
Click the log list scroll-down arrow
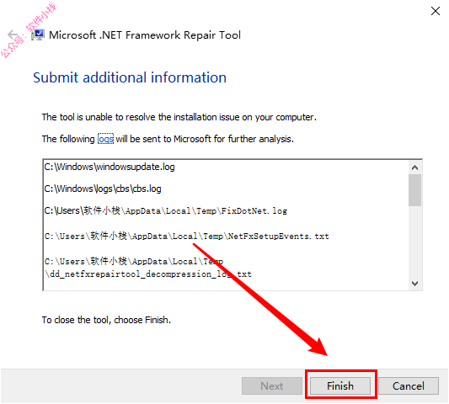(x=414, y=284)
